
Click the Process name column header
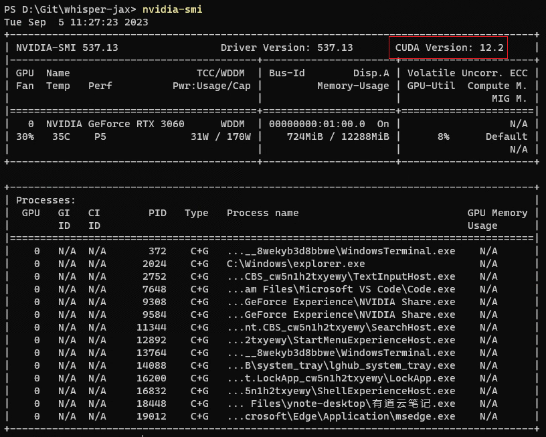click(x=262, y=213)
